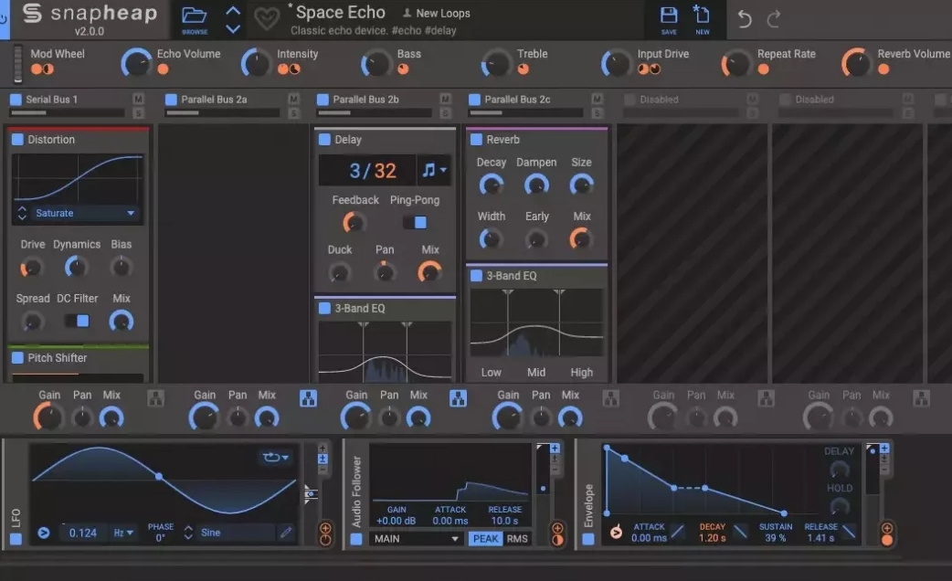Image resolution: width=952 pixels, height=581 pixels.
Task: Mute Serial Bus 1 with its M button
Action: pos(139,99)
